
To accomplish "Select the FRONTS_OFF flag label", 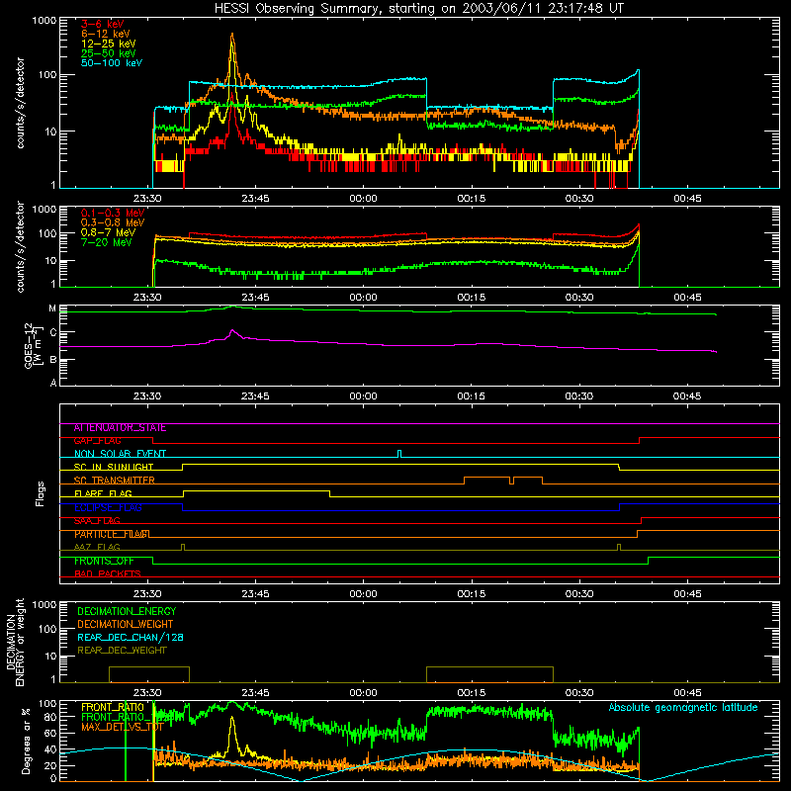I will click(x=104, y=561).
